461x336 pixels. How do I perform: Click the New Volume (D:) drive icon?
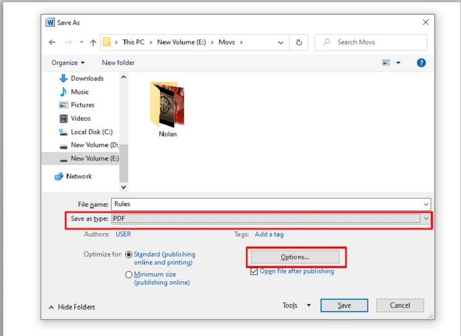63,147
